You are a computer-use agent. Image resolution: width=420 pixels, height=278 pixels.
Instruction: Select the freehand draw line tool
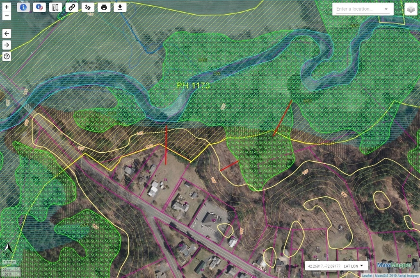[x=88, y=7]
